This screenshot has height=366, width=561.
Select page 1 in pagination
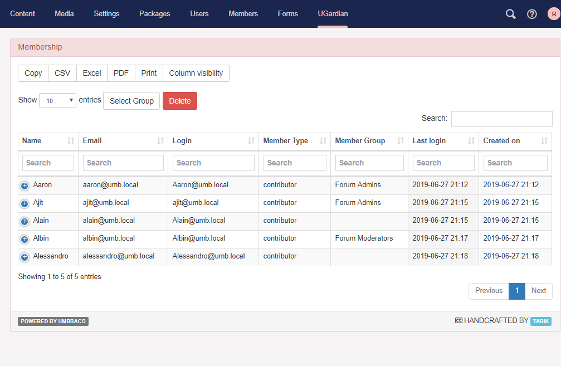point(517,291)
